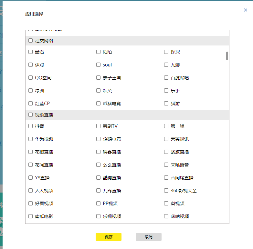253x249 pixels.
Task: Enable the 红蓝CP checkbox
Action: click(x=30, y=103)
